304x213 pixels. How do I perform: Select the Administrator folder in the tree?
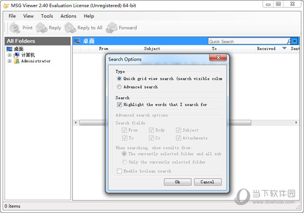pos(36,61)
